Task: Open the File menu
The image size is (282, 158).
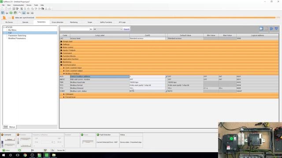Action: click(x=3, y=5)
